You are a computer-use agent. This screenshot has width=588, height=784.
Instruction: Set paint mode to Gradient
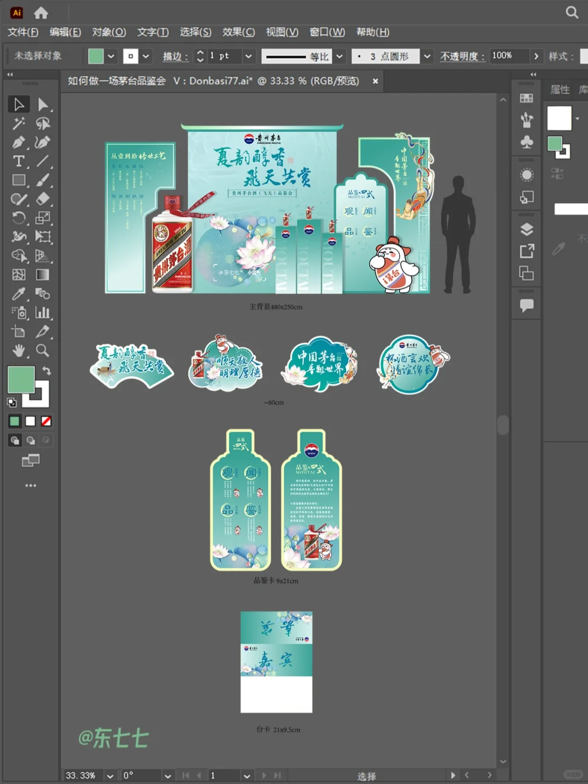point(30,421)
